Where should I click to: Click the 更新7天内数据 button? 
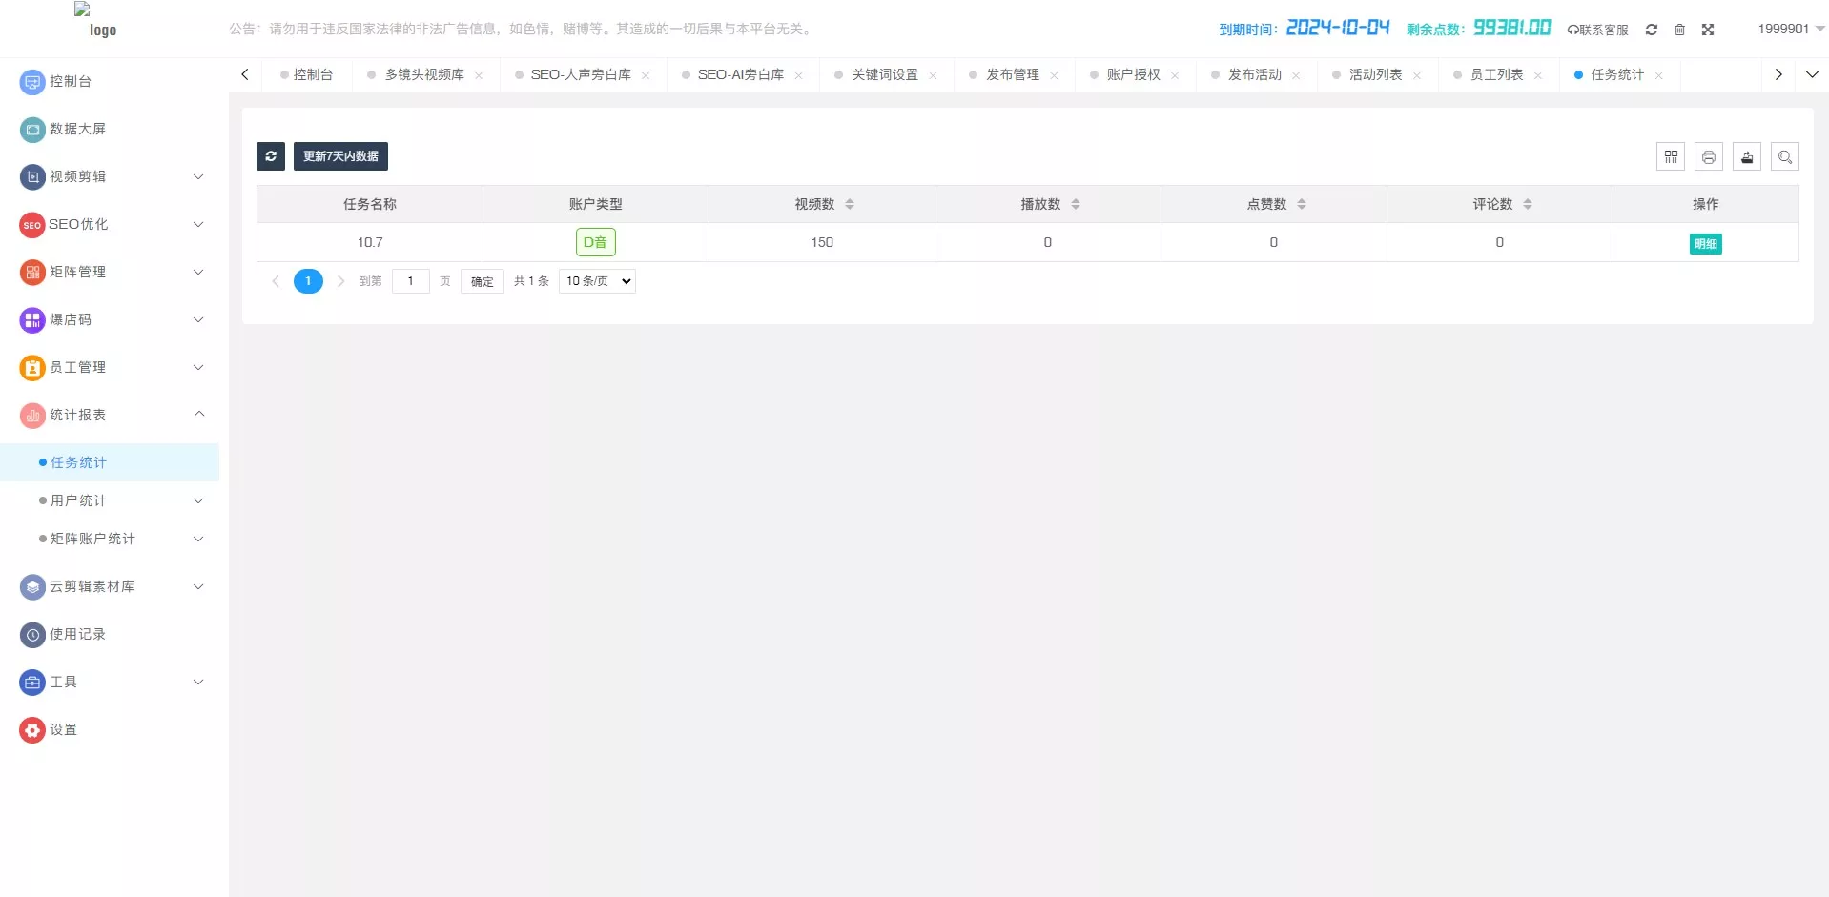(x=340, y=155)
